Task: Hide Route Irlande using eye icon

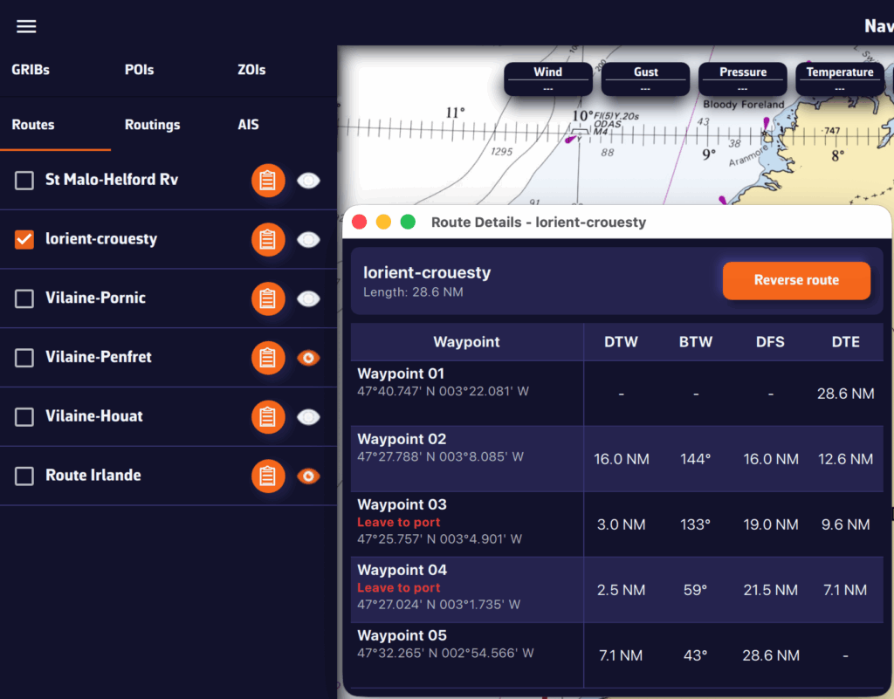Action: pyautogui.click(x=308, y=476)
